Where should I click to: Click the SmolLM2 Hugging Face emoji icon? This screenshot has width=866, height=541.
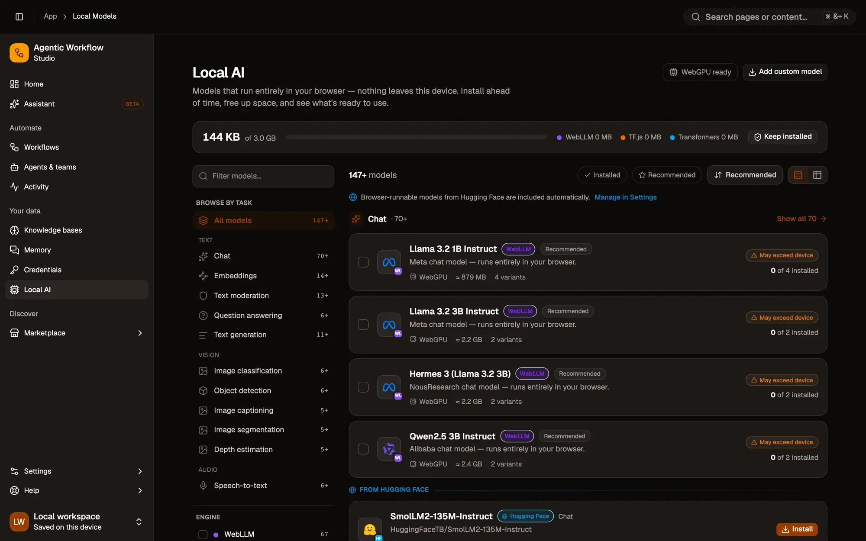[370, 529]
